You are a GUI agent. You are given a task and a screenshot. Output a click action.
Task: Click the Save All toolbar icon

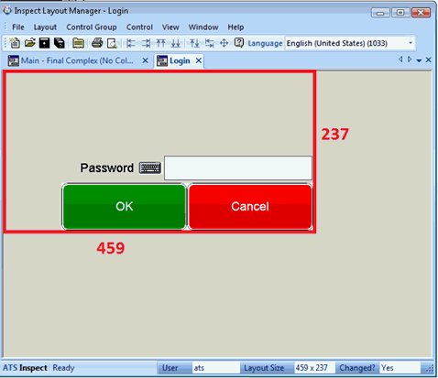click(60, 43)
